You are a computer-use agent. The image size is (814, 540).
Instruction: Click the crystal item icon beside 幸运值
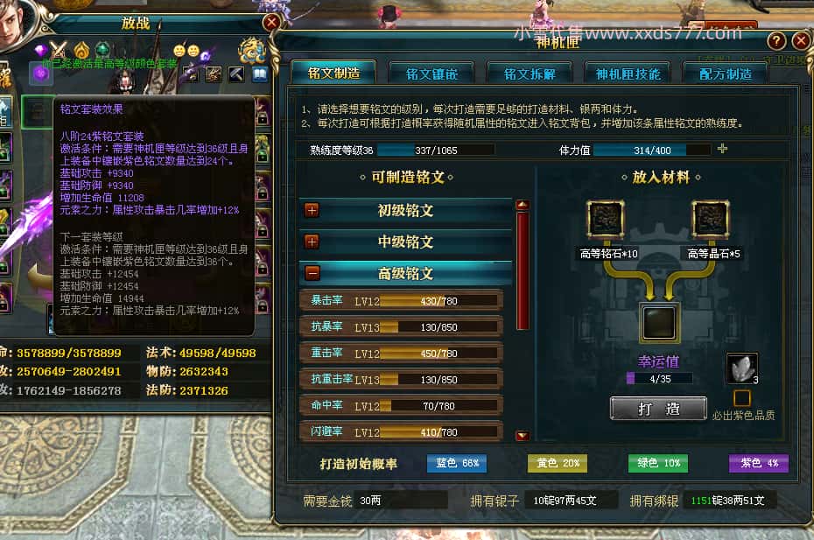coord(742,368)
